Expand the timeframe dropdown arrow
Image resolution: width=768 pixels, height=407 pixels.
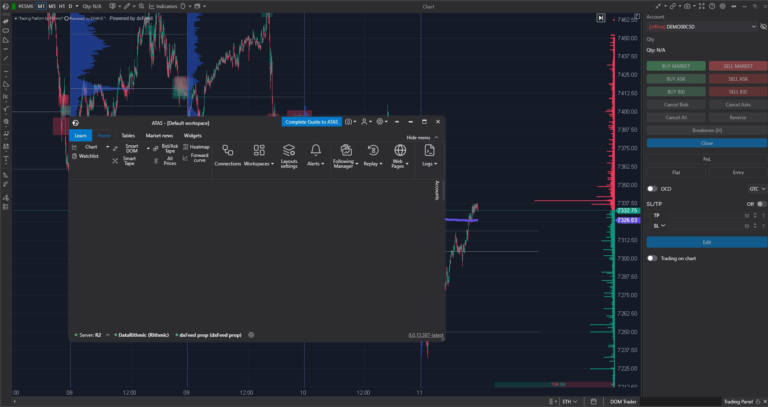tap(77, 6)
